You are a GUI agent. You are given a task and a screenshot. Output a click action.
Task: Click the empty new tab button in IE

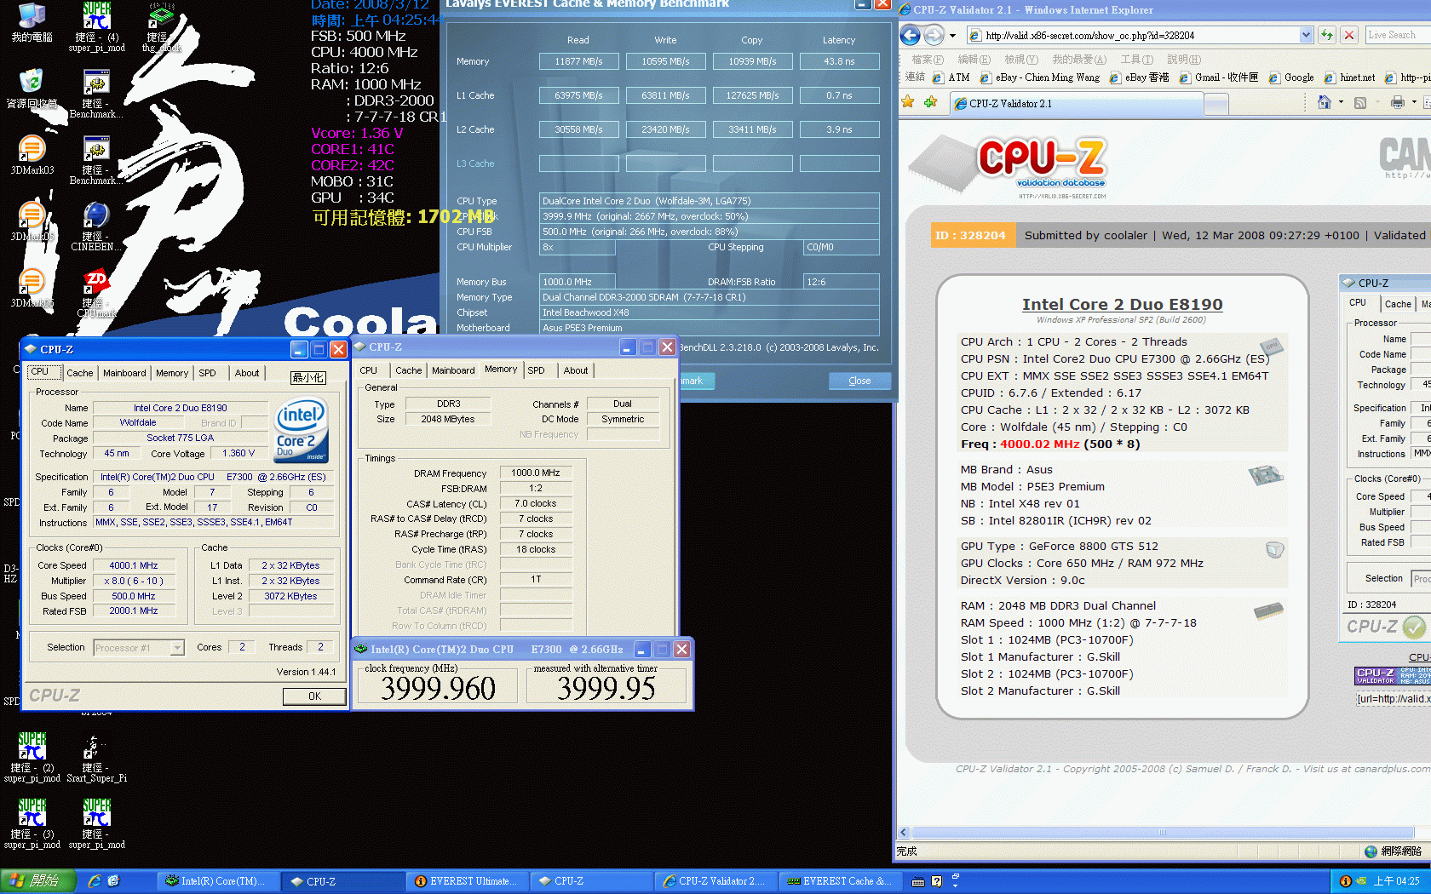1215,104
